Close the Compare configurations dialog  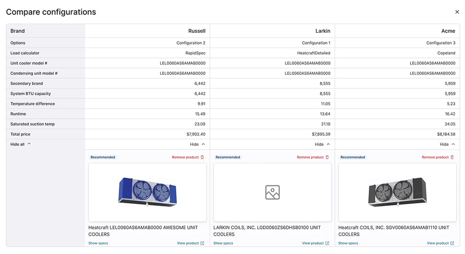[x=457, y=12]
